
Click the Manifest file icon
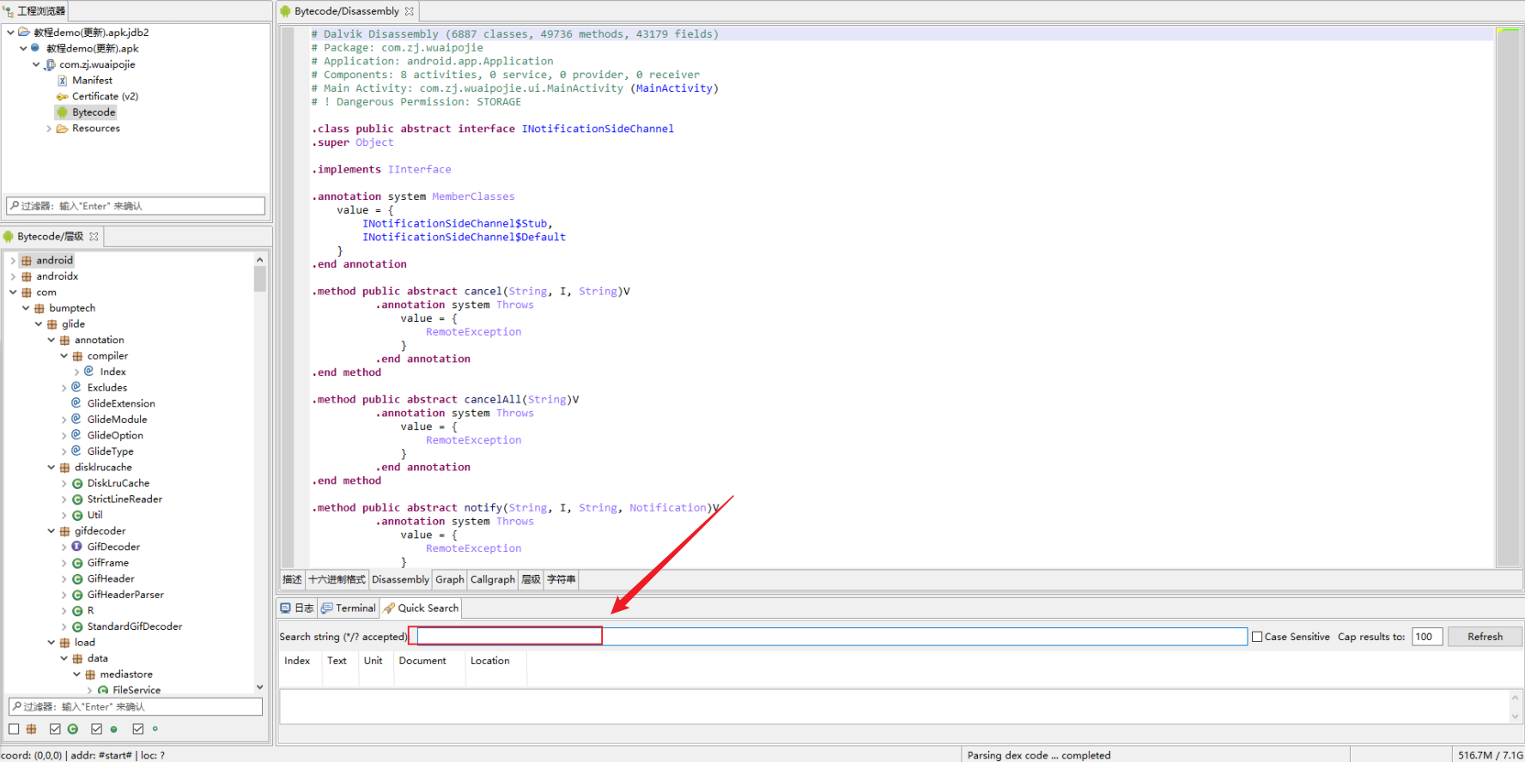(x=63, y=81)
